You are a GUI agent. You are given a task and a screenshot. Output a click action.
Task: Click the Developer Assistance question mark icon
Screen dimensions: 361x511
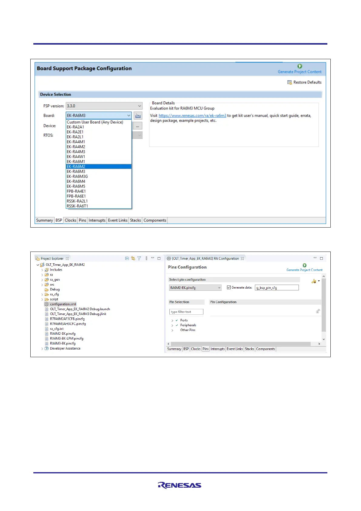point(47,348)
